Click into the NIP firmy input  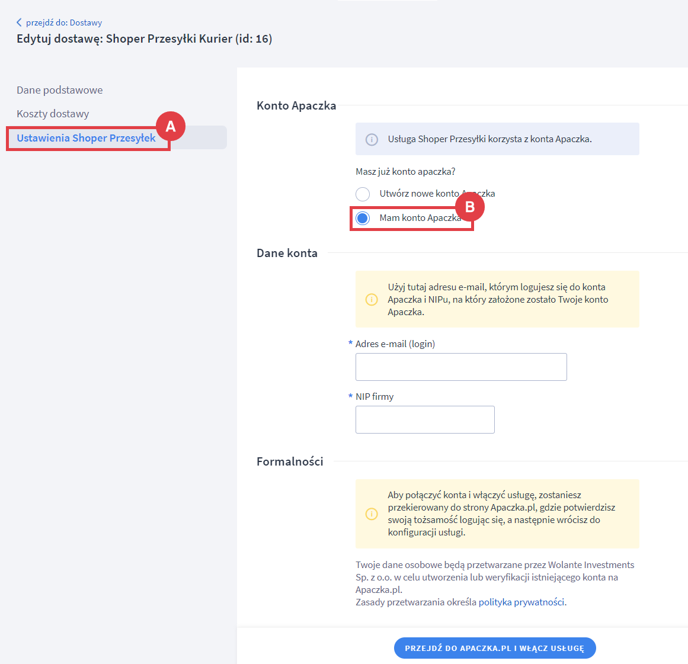[425, 419]
